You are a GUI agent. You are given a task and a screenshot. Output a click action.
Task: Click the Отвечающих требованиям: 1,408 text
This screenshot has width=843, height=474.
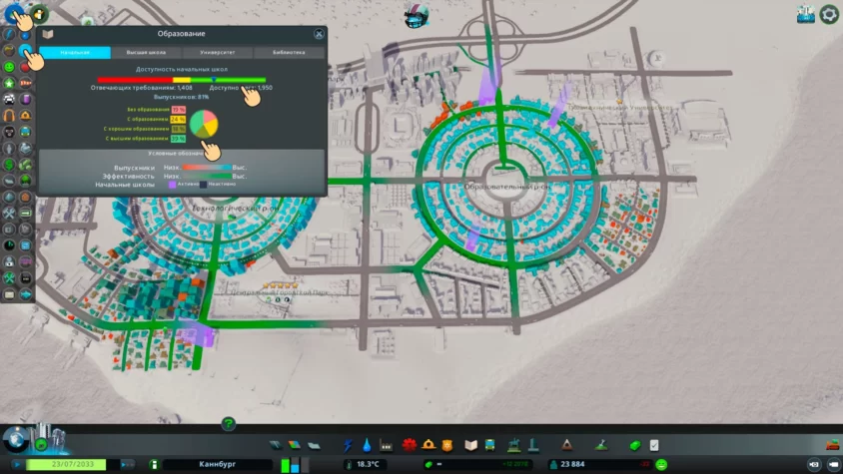pos(142,88)
